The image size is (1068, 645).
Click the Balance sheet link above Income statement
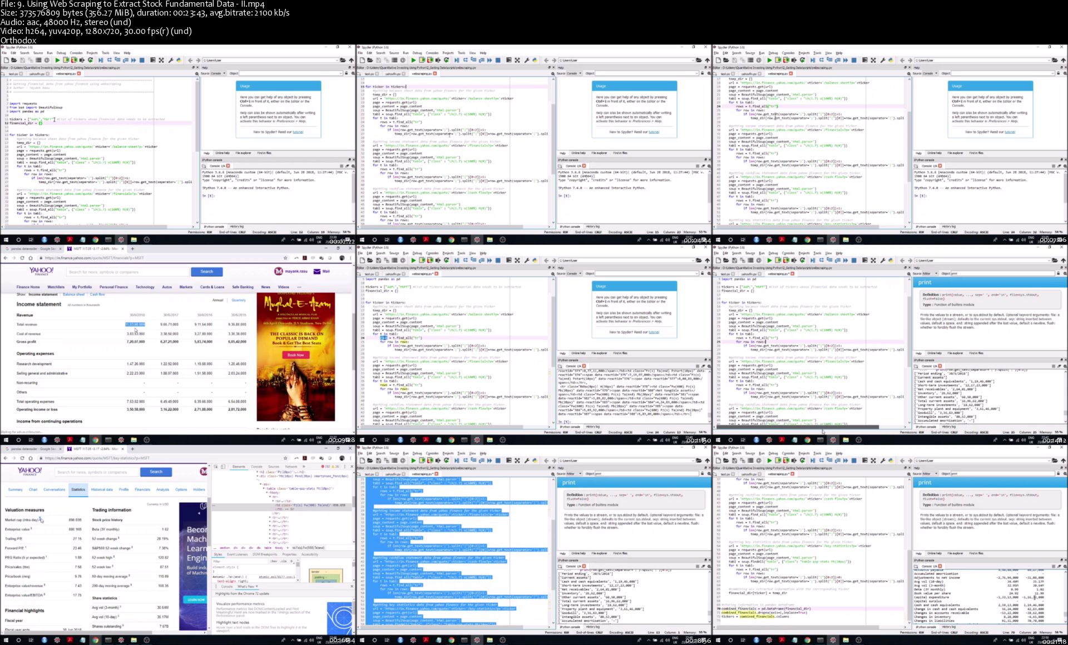73,294
